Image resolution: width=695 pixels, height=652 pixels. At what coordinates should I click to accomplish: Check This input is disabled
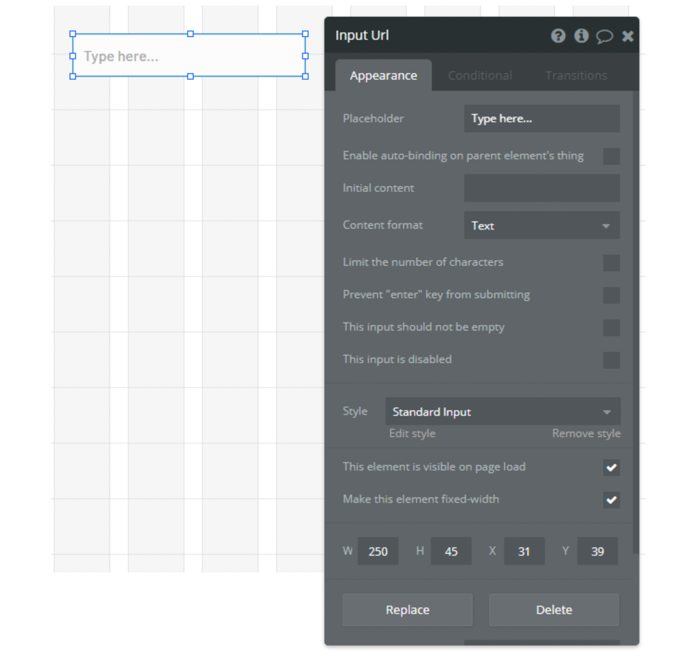[x=611, y=360]
